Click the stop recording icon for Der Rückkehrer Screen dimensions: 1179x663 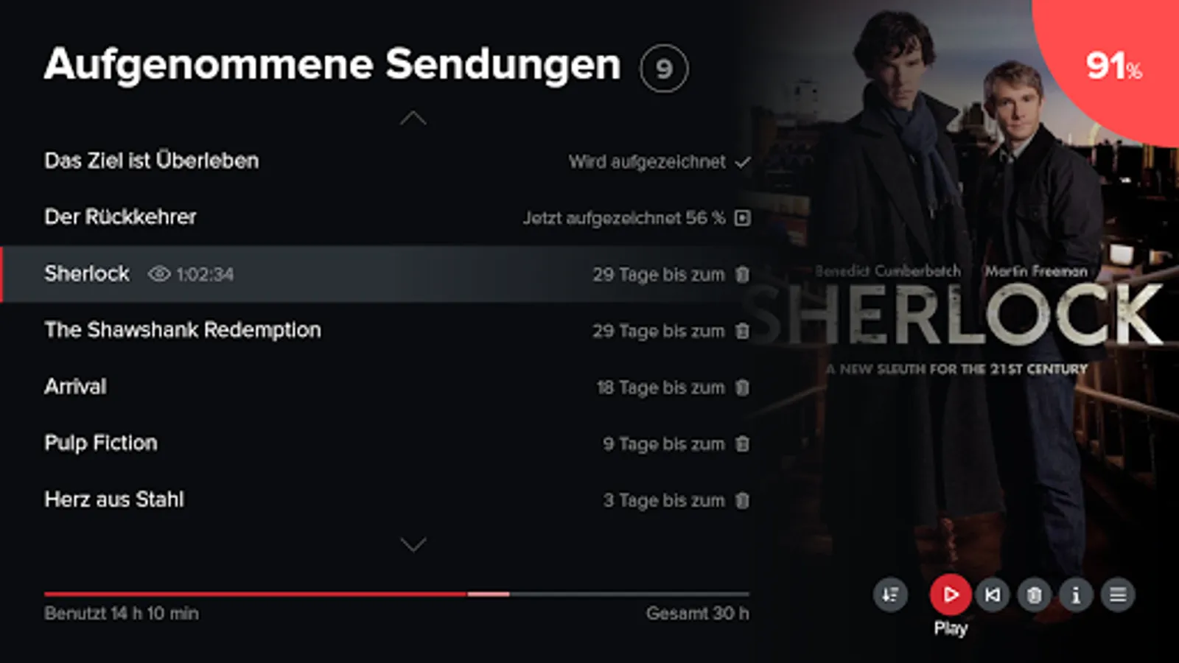743,217
